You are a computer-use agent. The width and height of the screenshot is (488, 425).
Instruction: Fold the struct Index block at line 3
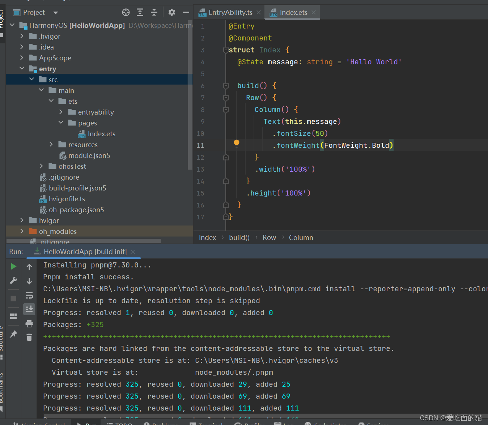226,50
